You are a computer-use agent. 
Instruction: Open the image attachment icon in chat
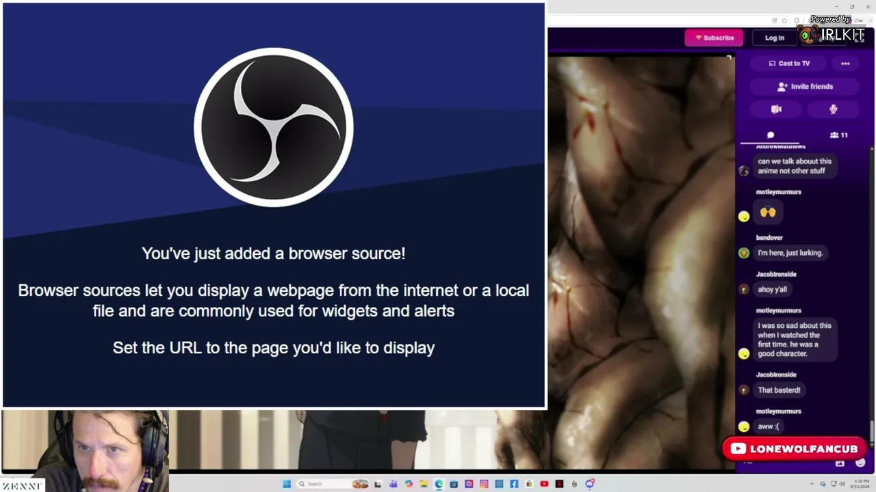pyautogui.click(x=840, y=463)
